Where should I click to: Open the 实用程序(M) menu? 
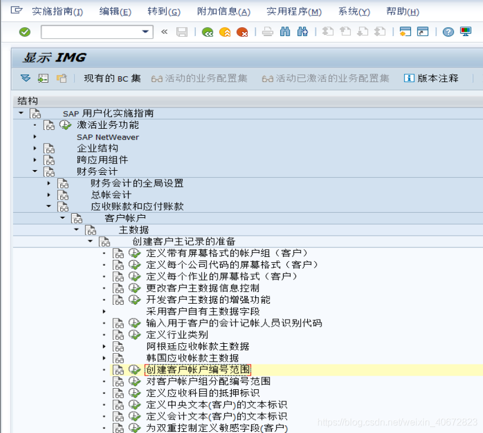(294, 12)
